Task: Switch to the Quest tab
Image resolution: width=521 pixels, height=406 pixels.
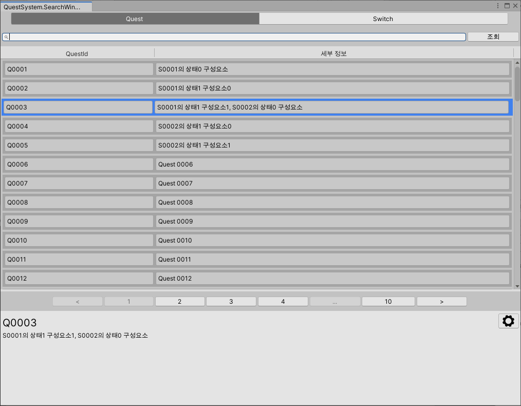Action: 135,19
